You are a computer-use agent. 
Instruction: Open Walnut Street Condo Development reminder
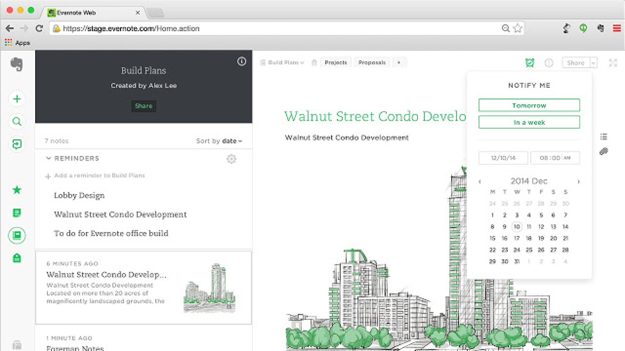pos(120,214)
